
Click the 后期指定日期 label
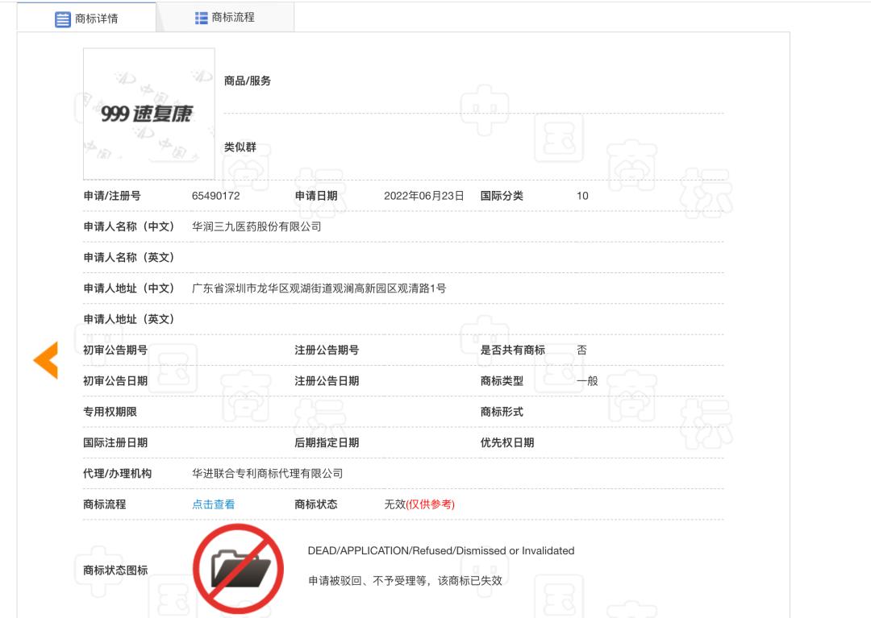[x=327, y=442]
